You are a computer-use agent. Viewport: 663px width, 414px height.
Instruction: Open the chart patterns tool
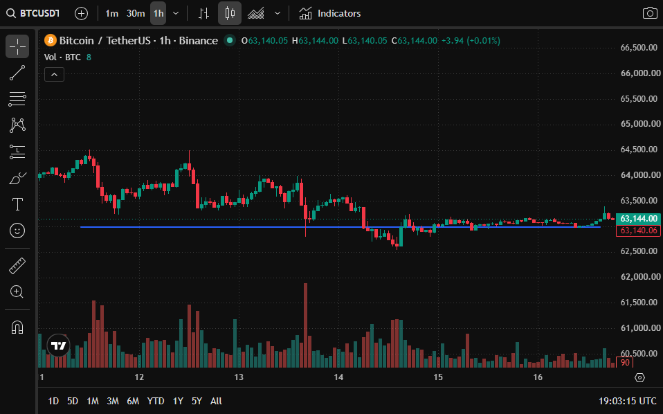[x=17, y=125]
